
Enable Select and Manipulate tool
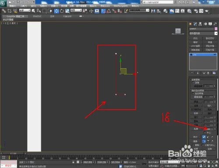[91, 11]
